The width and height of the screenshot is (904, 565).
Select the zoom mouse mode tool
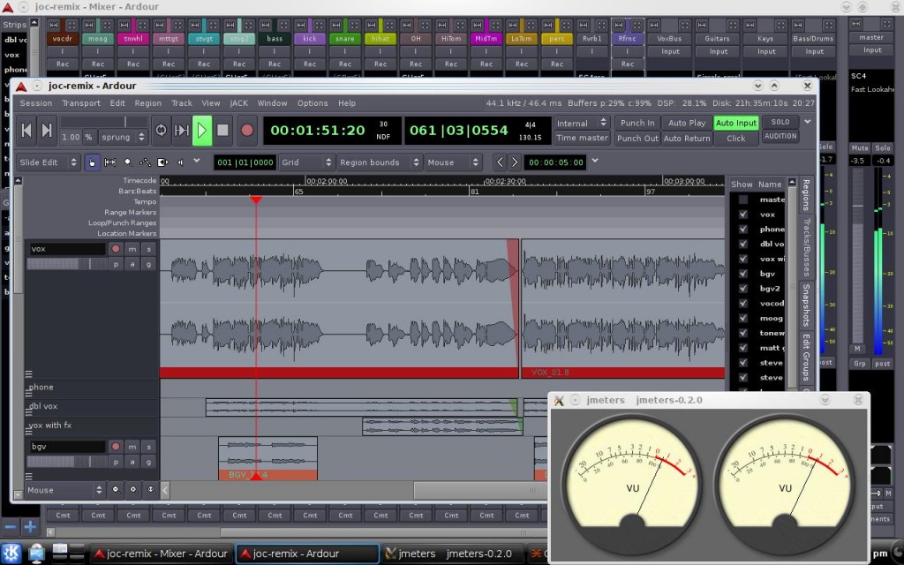click(x=129, y=162)
